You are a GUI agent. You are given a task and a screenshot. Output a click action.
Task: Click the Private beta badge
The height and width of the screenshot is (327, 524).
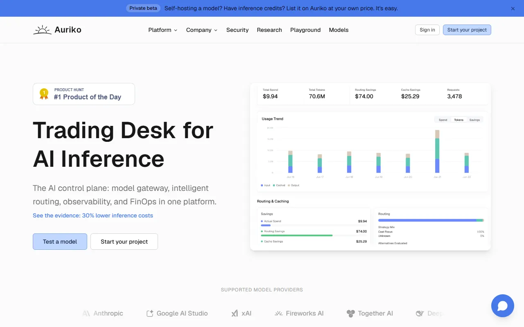(x=143, y=8)
